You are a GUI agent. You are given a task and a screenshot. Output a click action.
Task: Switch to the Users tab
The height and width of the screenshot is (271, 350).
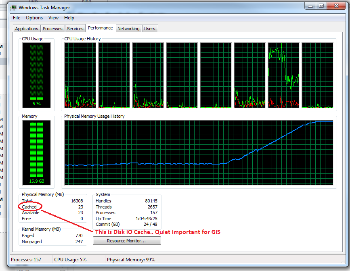[149, 29]
